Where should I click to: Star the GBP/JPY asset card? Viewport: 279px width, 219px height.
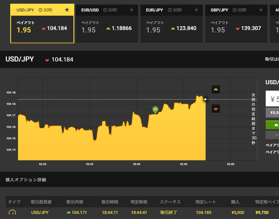pos(261,10)
